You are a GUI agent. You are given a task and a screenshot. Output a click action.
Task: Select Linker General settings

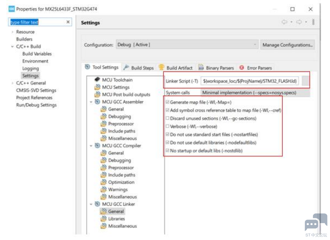[116, 212]
